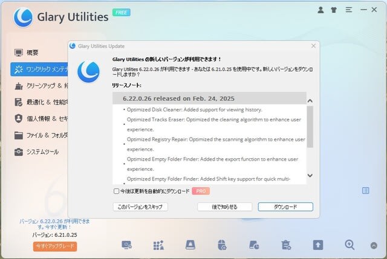Collapse the bottom toolbar with round chevron
This screenshot has height=259, width=387.
point(374,246)
